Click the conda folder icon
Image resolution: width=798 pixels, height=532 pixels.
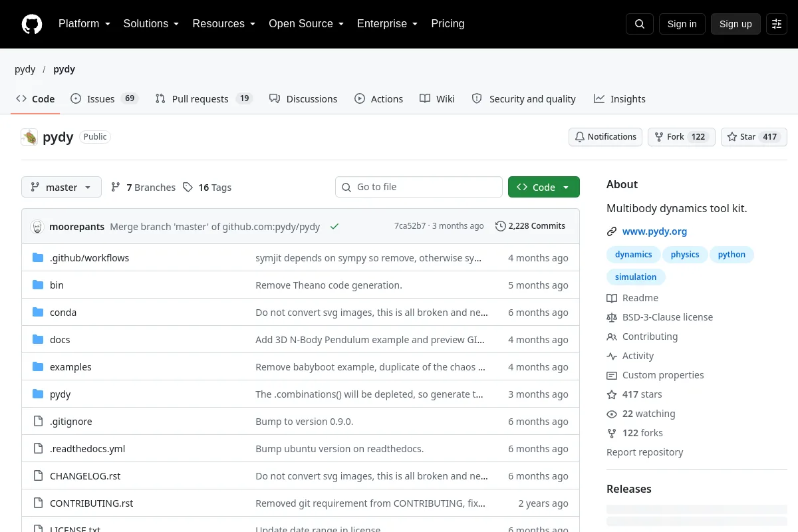(38, 313)
